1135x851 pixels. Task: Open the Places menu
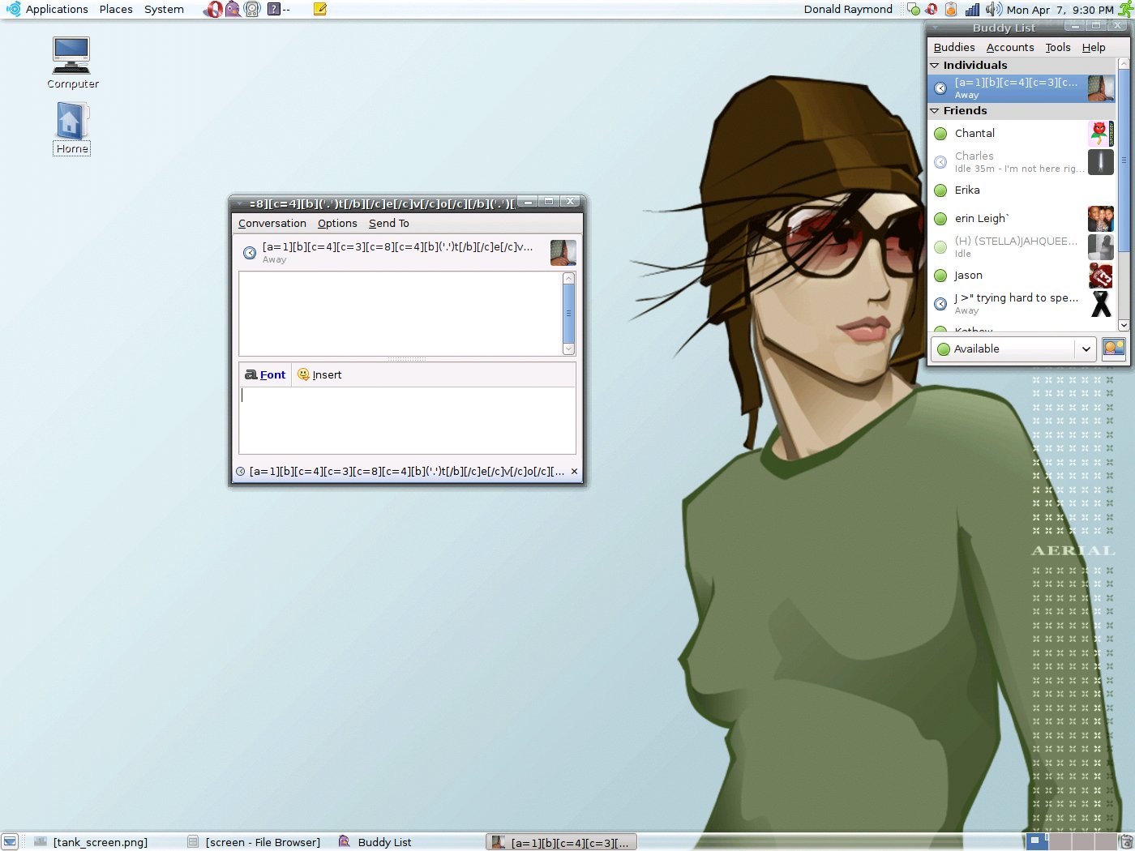coord(116,10)
